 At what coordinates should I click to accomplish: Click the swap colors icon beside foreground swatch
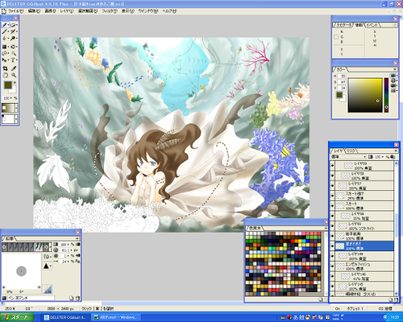(x=15, y=83)
